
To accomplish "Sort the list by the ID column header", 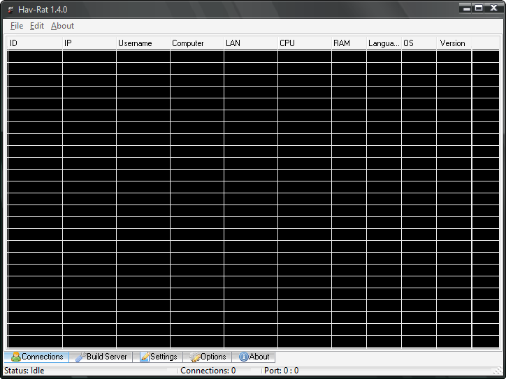I will pyautogui.click(x=34, y=43).
